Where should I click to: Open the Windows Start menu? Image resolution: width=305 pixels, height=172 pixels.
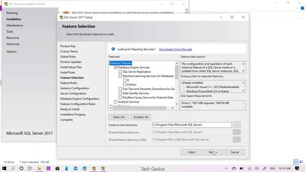click(x=4, y=168)
